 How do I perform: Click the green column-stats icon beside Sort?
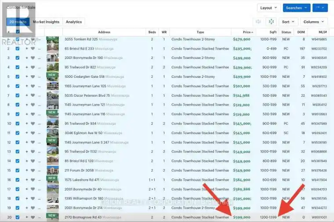click(272, 22)
